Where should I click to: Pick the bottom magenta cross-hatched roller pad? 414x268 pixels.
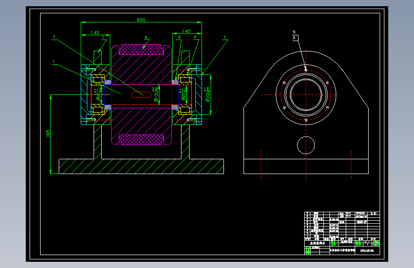[141, 140]
